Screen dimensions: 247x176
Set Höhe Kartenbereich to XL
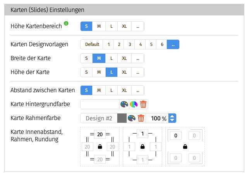124,26
